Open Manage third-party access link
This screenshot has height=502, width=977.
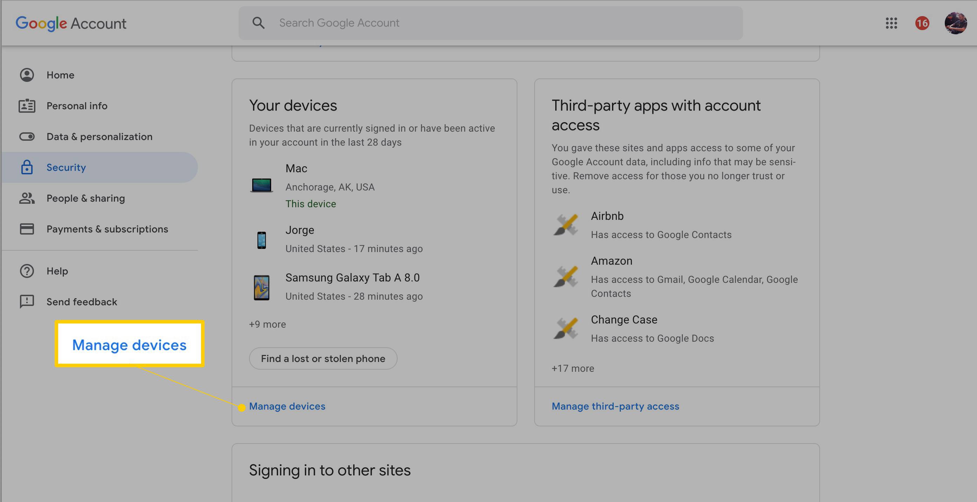point(615,406)
